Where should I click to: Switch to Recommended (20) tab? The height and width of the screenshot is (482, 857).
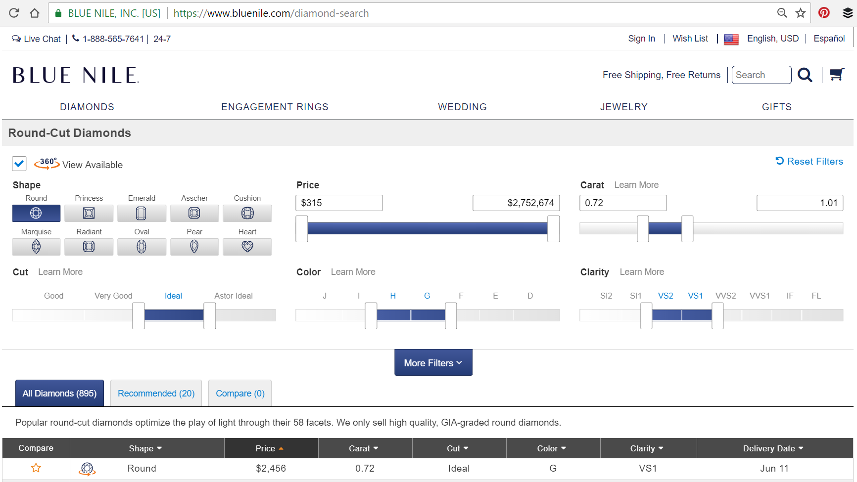tap(156, 393)
